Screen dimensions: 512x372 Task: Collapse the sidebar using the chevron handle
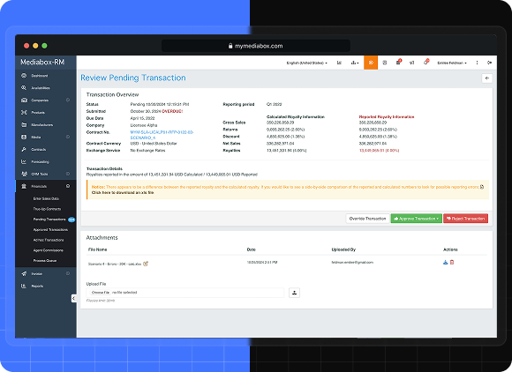click(x=74, y=298)
